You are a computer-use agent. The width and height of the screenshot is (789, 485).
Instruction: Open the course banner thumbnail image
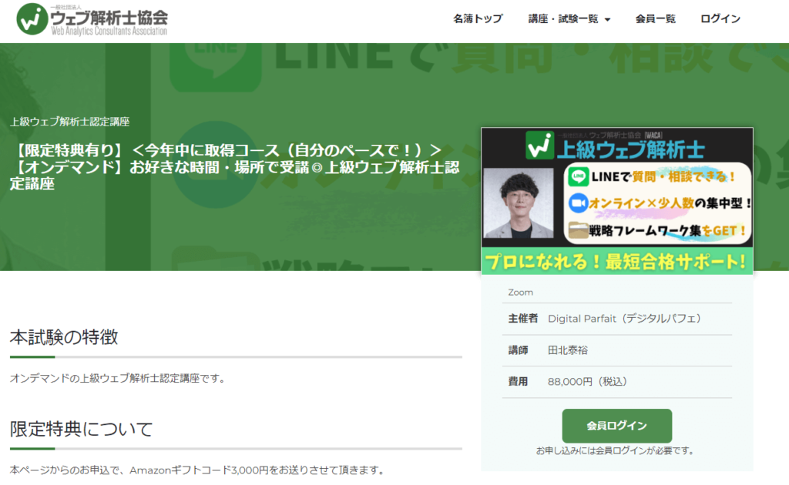click(x=617, y=201)
